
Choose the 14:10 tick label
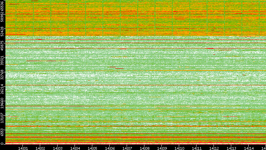(180, 149)
